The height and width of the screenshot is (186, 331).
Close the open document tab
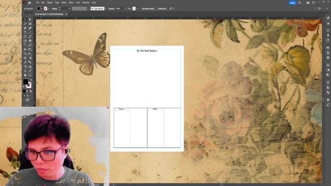click(66, 14)
